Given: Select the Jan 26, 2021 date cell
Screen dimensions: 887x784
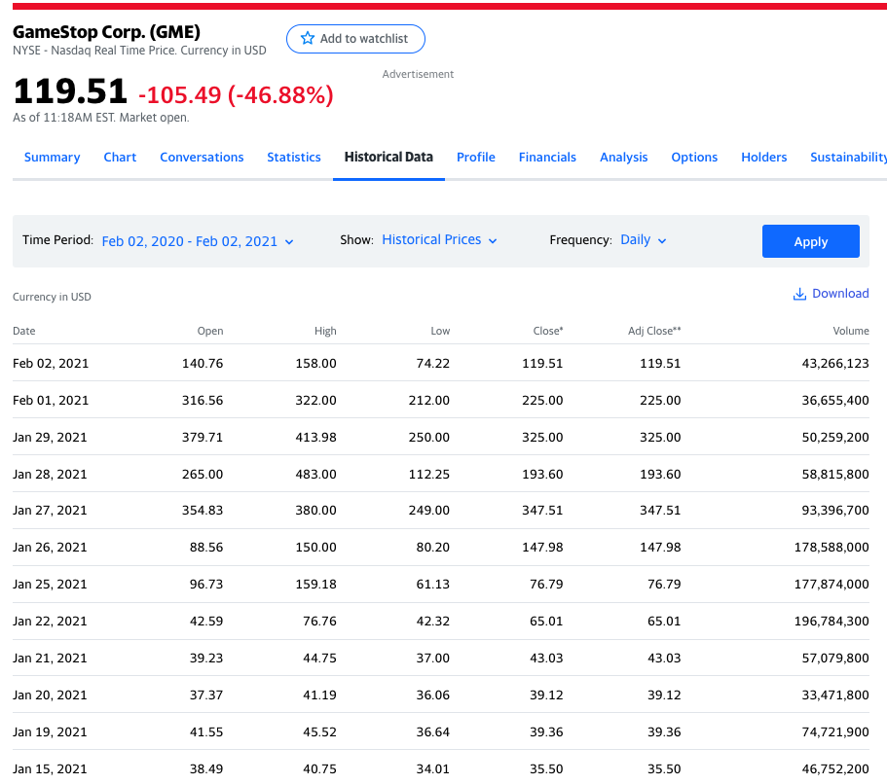Looking at the screenshot, I should [x=50, y=548].
